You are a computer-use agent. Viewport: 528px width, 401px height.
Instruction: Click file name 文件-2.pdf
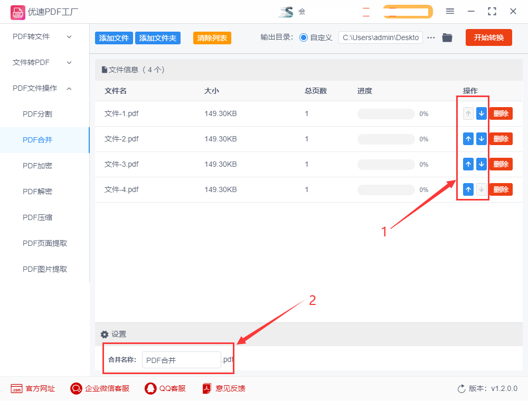tap(121, 139)
